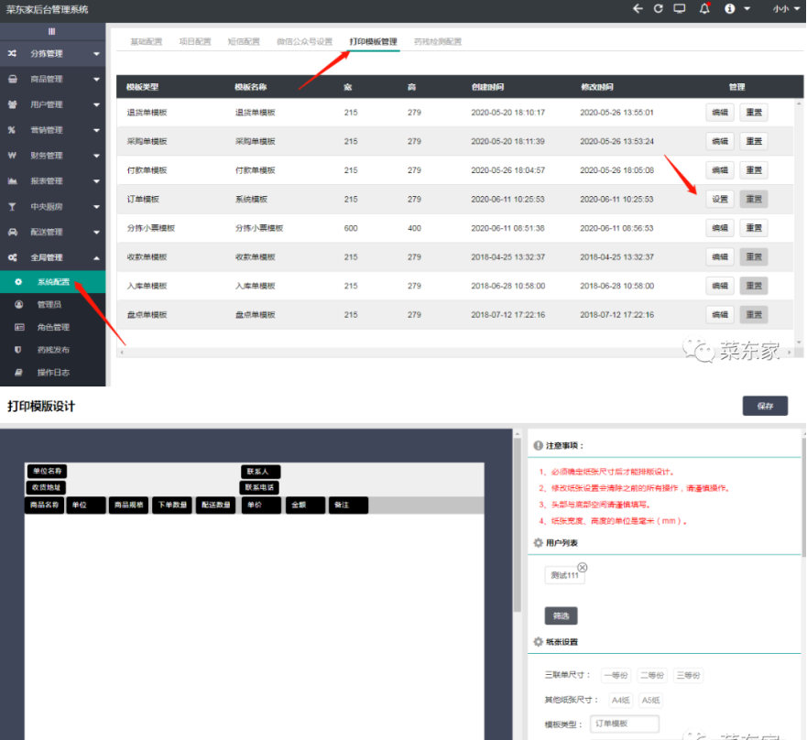
Task: Click the monitor screen icon in header
Action: point(680,8)
